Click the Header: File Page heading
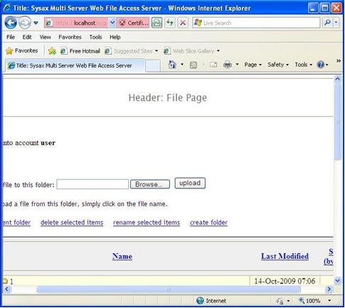The height and width of the screenshot is (308, 345). tap(168, 97)
